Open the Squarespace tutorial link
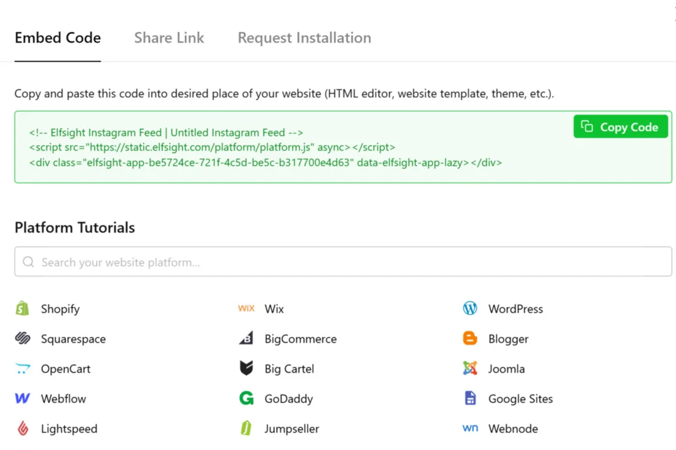The image size is (676, 450). pyautogui.click(x=73, y=339)
